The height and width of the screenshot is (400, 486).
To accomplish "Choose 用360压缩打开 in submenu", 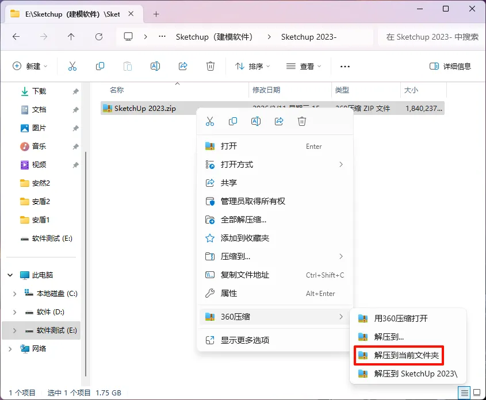I will tap(408, 318).
